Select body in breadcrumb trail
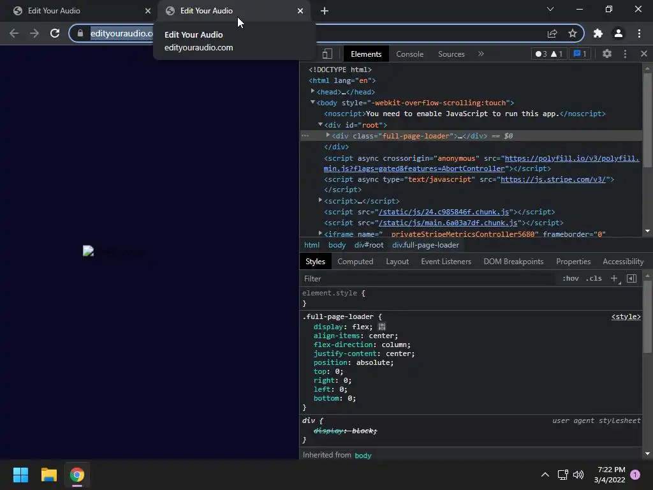 point(337,245)
